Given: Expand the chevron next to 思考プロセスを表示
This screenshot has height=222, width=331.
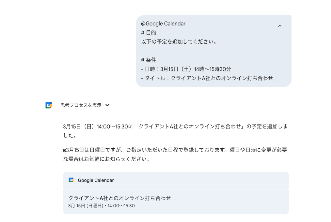Looking at the screenshot, I should 107,105.
